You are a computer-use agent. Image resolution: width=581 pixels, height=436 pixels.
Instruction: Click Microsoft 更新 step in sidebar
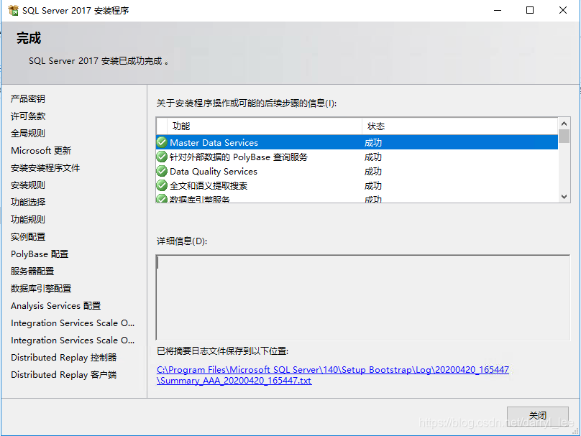coord(41,151)
